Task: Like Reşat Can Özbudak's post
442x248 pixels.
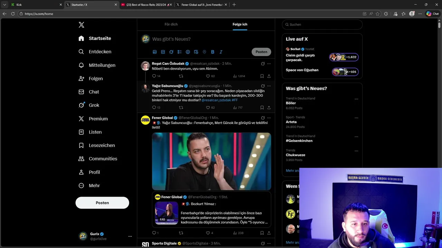Action: point(208,76)
